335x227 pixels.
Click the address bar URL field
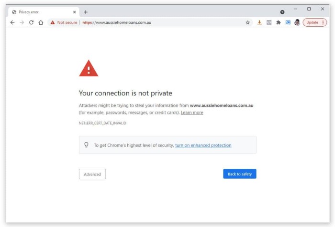coord(162,22)
